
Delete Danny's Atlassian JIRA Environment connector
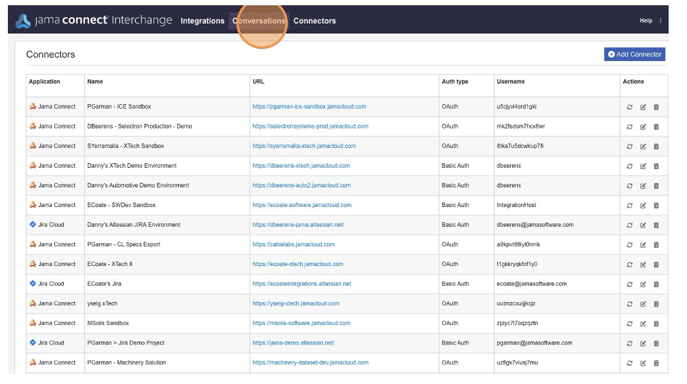coord(656,225)
